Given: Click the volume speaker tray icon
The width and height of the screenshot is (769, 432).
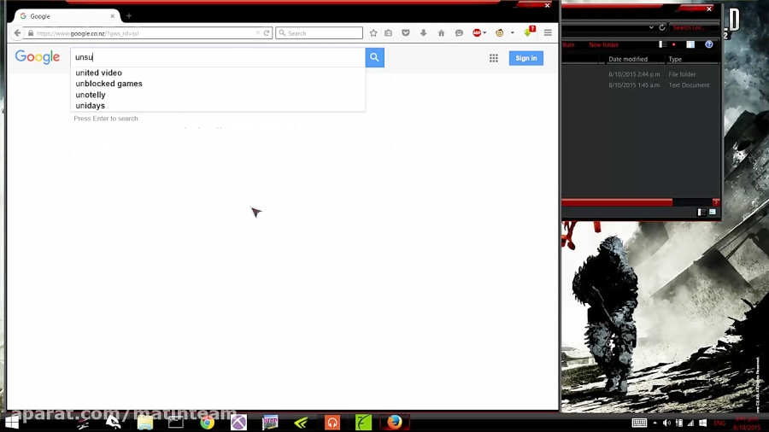Looking at the screenshot, I should (x=666, y=423).
